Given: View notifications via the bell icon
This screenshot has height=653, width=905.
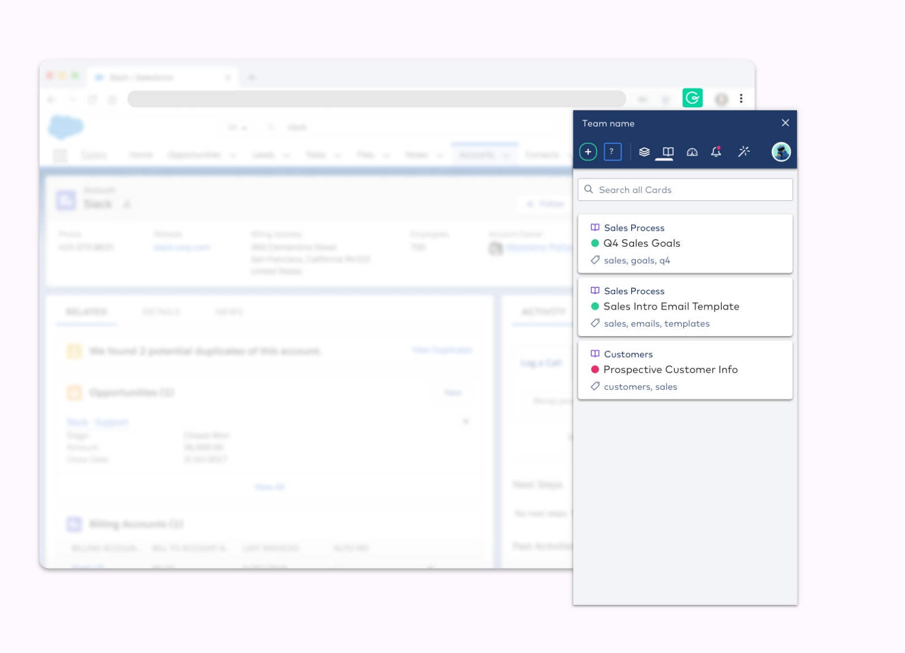Looking at the screenshot, I should point(716,152).
